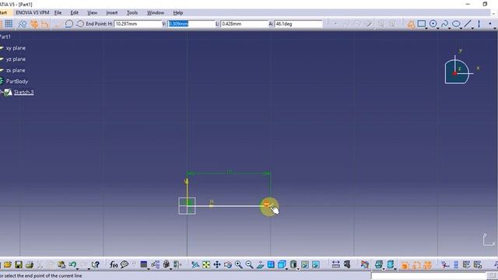Open the Help menu
The height and width of the screenshot is (280, 498).
tap(178, 12)
